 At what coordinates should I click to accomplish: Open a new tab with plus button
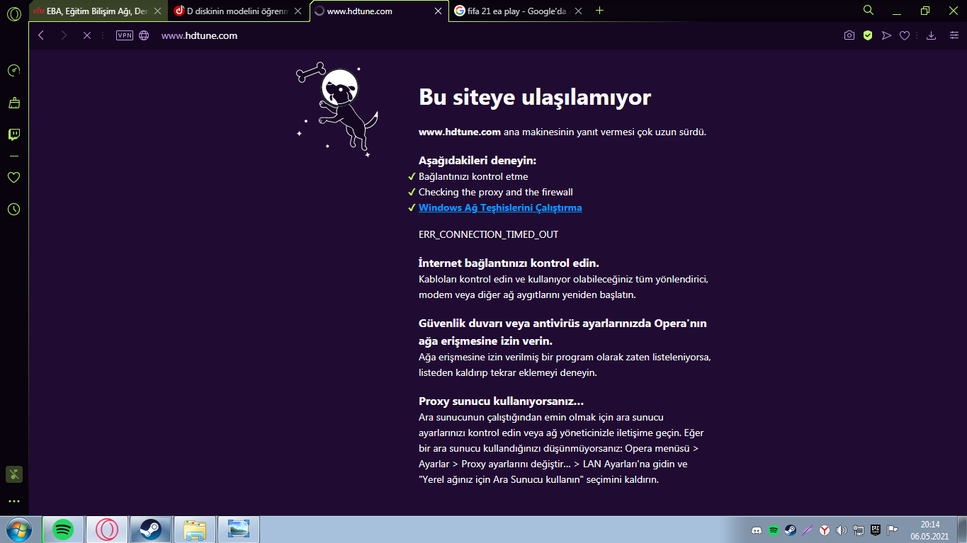pyautogui.click(x=600, y=11)
